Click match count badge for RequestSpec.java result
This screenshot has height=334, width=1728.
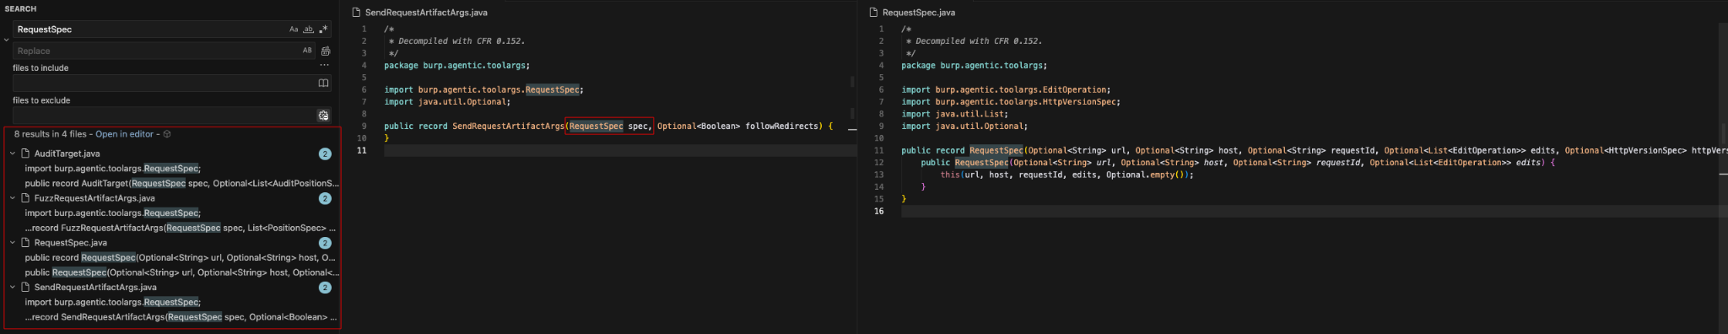click(x=325, y=243)
